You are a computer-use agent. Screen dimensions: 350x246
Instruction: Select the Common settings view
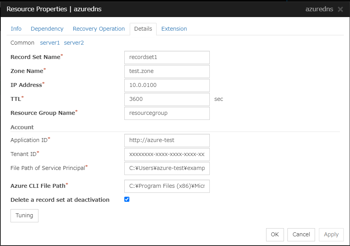[x=22, y=43]
